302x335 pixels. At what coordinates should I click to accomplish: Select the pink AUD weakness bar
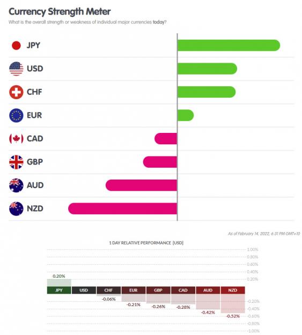(142, 185)
